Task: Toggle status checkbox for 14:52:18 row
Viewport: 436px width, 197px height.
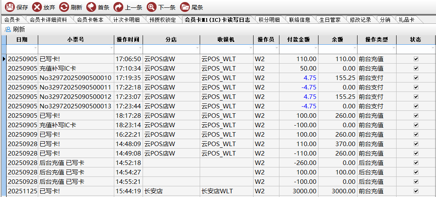Action: (x=416, y=163)
